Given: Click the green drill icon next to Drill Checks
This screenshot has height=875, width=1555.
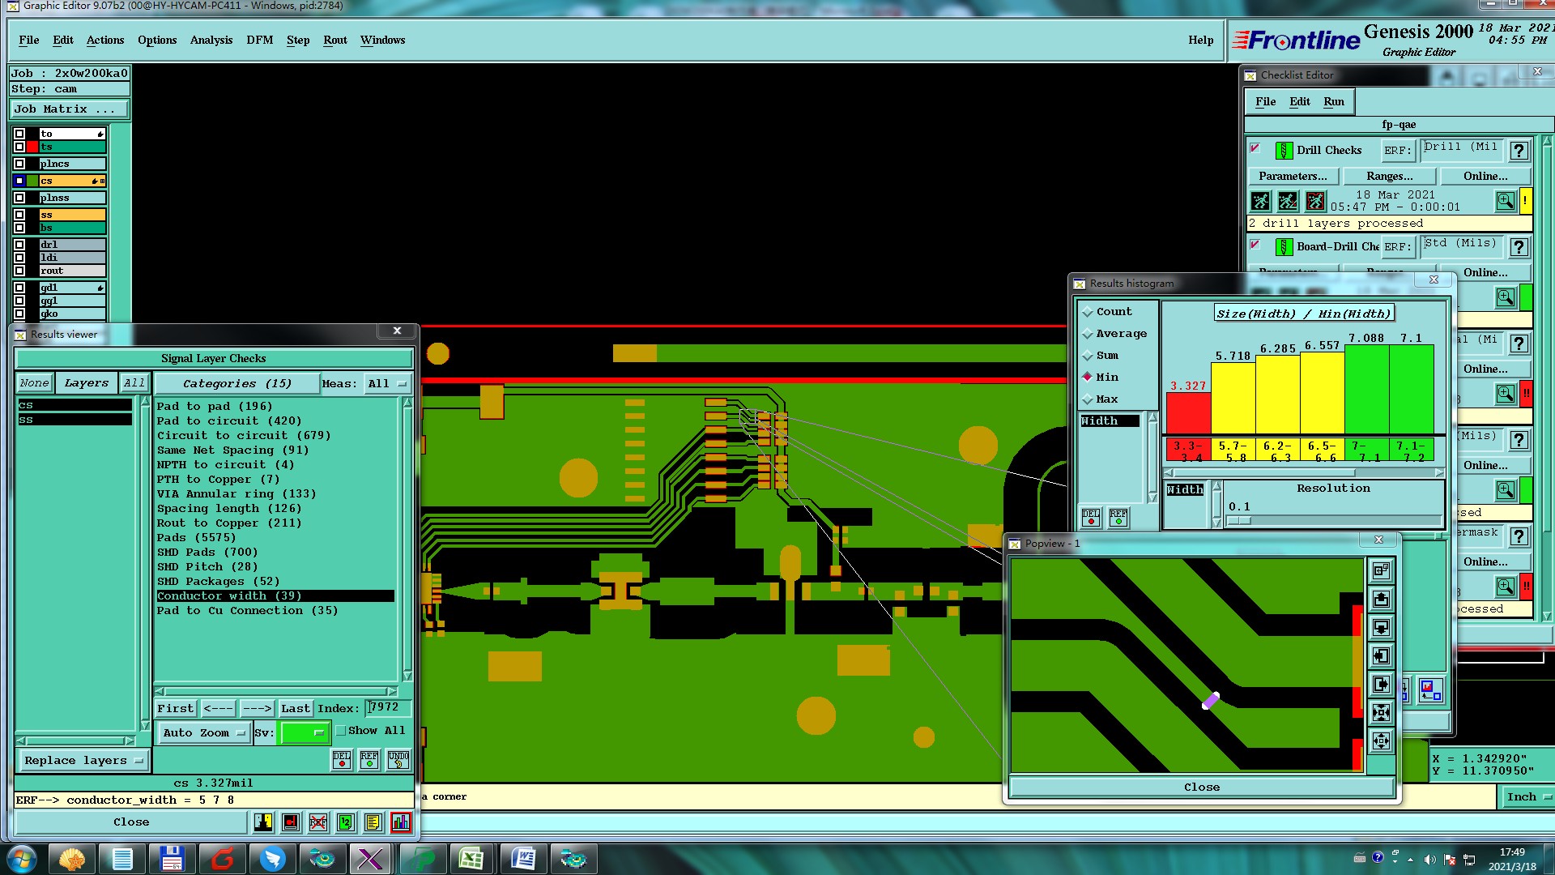Looking at the screenshot, I should coord(1284,151).
